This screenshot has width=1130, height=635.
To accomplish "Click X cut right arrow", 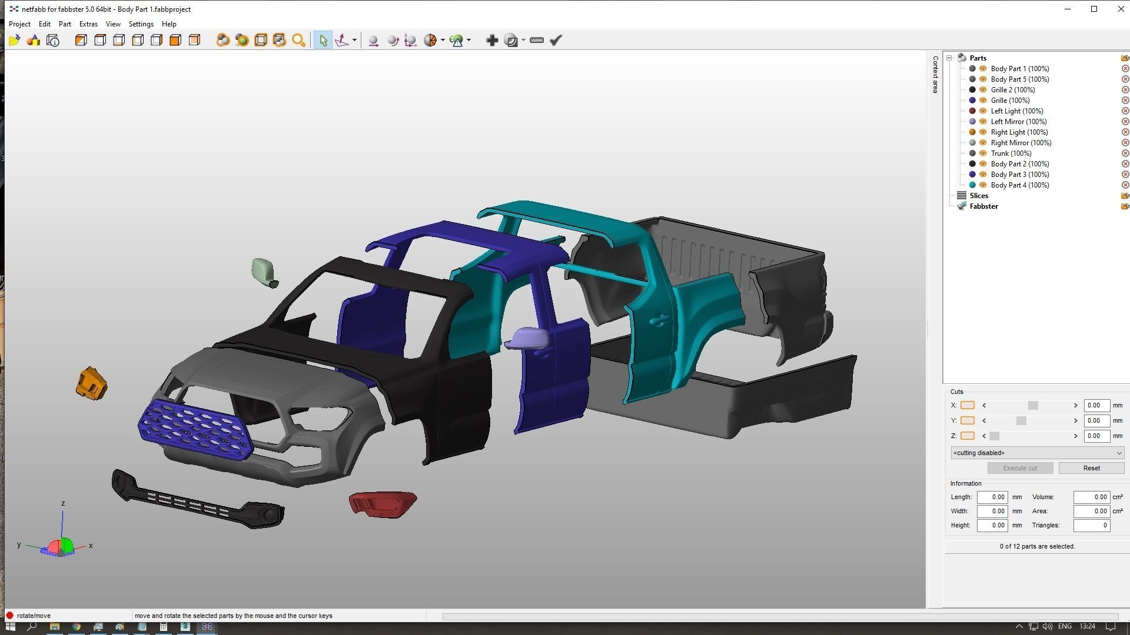I will point(1076,406).
